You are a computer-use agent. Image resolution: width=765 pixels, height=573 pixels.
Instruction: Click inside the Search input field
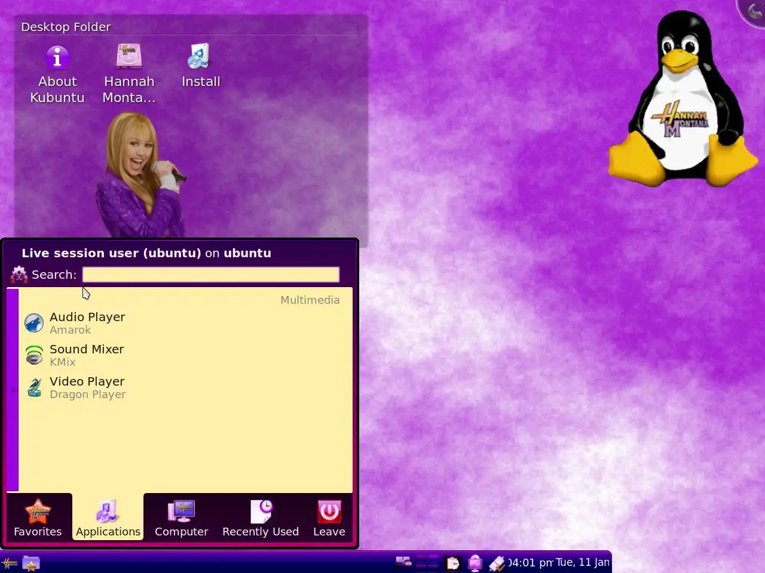211,275
